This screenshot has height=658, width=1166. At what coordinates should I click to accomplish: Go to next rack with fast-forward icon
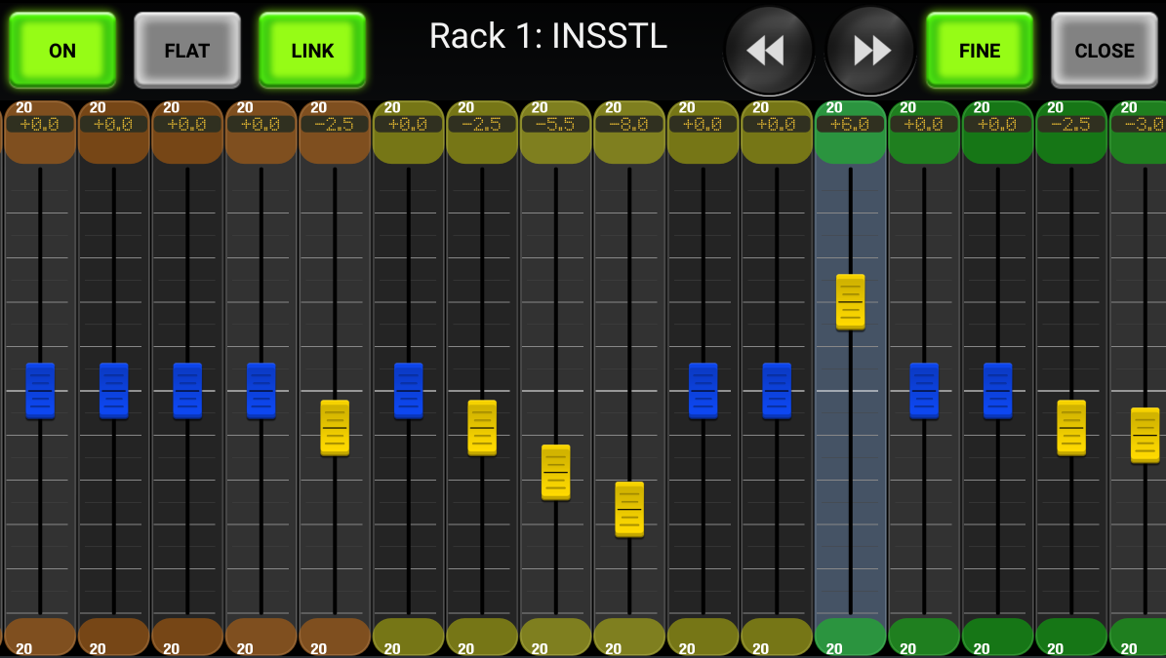pyautogui.click(x=870, y=51)
